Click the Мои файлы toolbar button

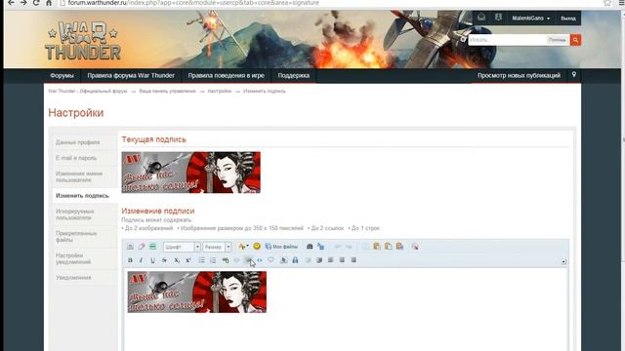281,247
